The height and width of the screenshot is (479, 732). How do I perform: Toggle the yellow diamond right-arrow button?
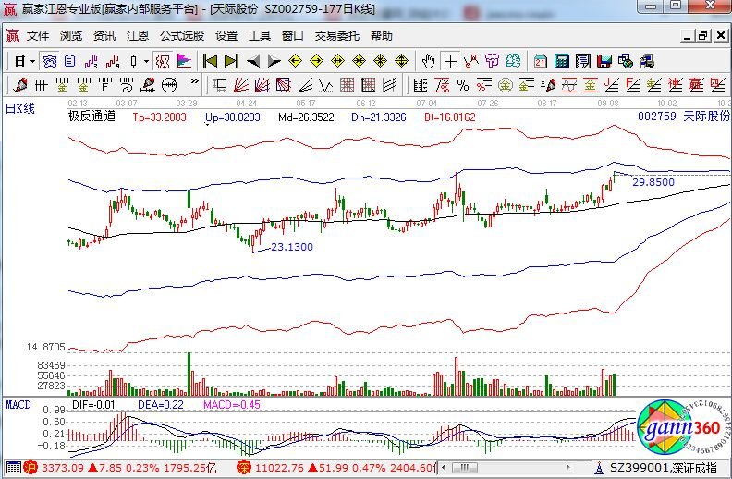316,61
